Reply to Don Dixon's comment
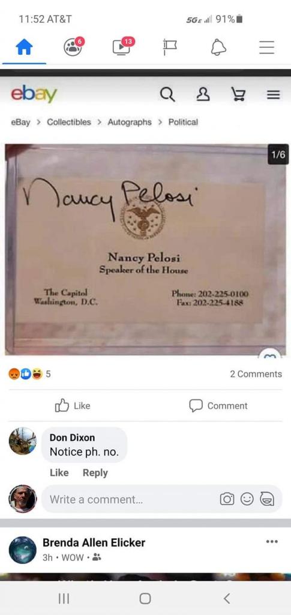The image size is (291, 615). tap(95, 473)
